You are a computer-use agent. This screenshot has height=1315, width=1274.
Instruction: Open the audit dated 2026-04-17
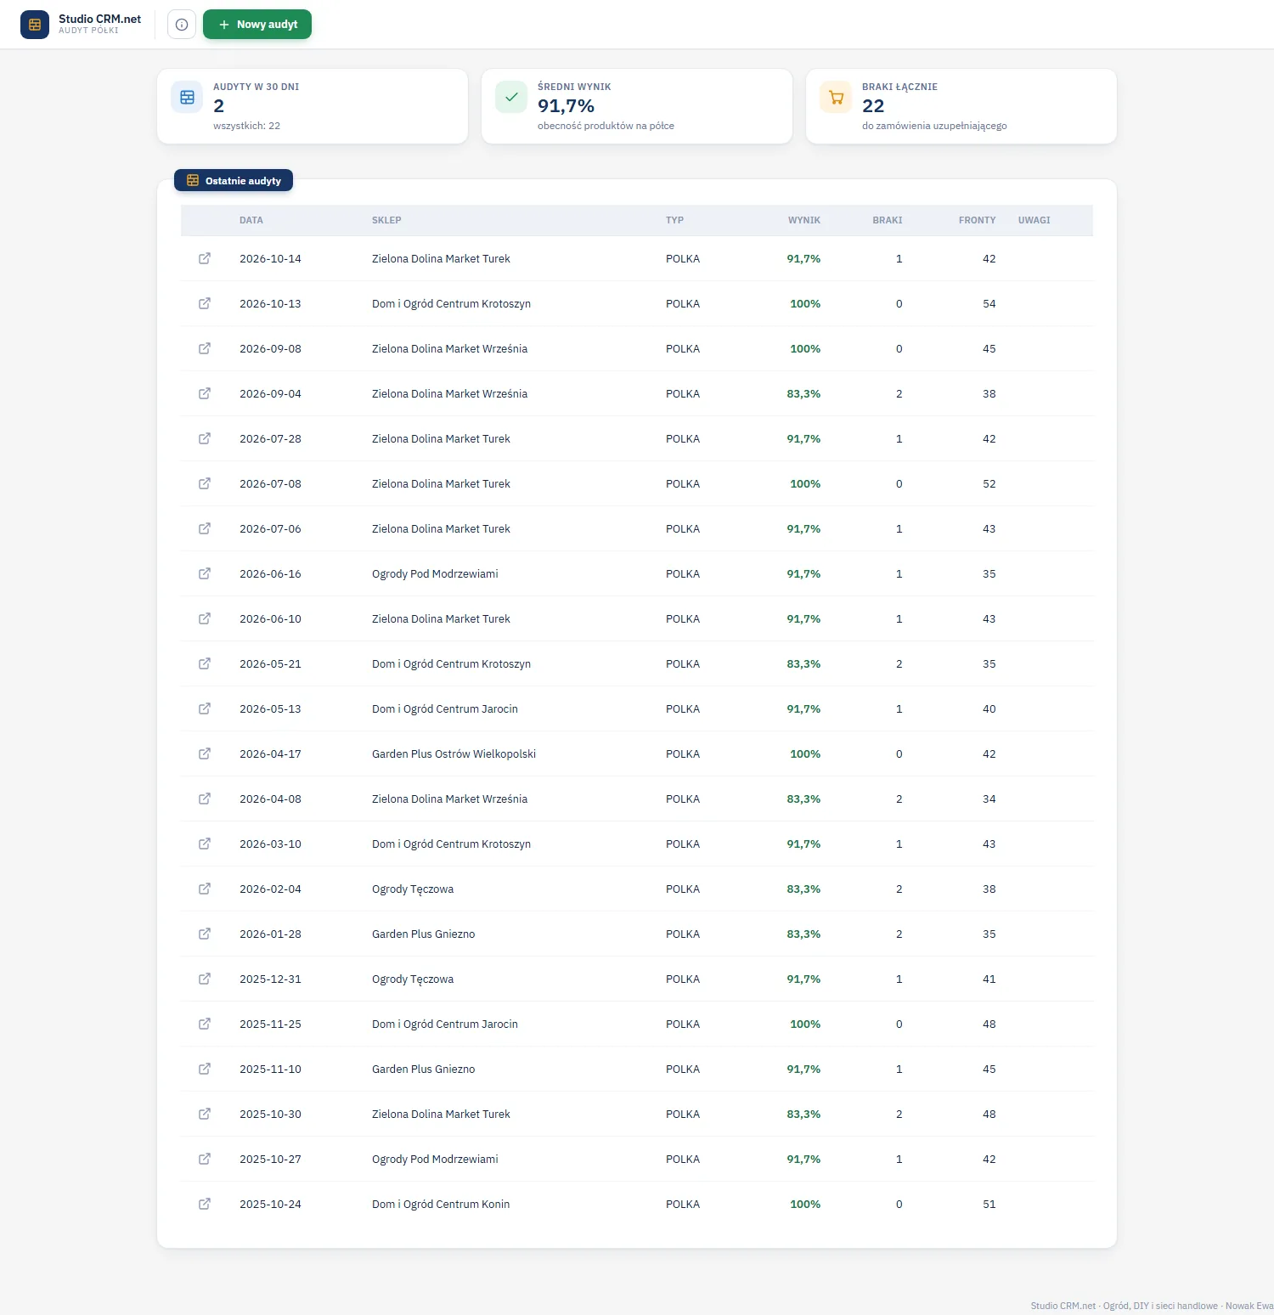coord(205,753)
